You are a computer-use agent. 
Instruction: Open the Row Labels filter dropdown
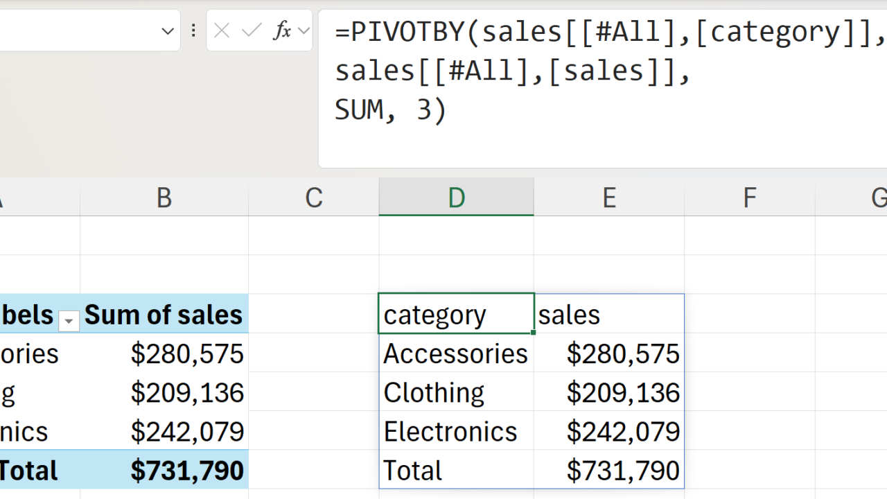pyautogui.click(x=69, y=319)
